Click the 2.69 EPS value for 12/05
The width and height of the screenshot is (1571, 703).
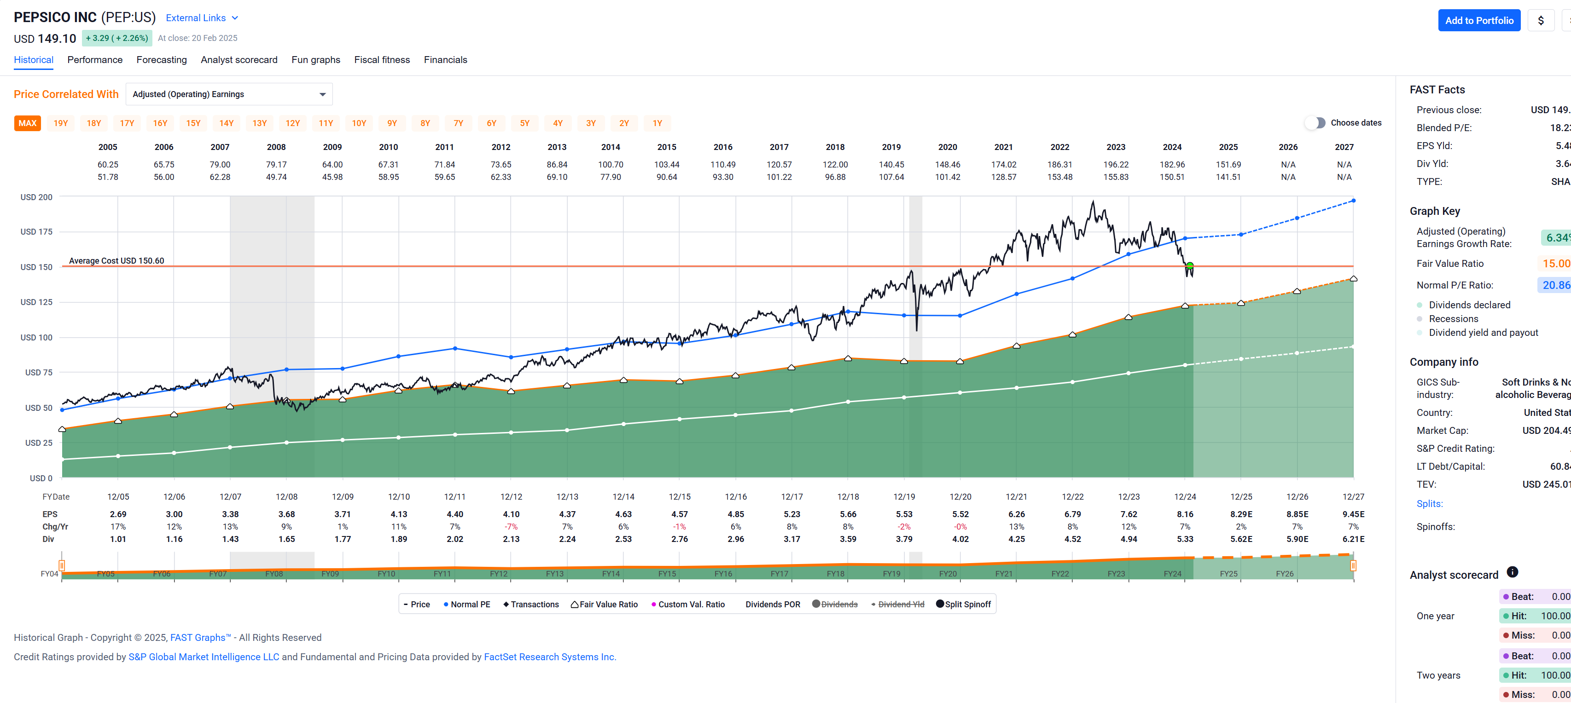[x=118, y=514]
